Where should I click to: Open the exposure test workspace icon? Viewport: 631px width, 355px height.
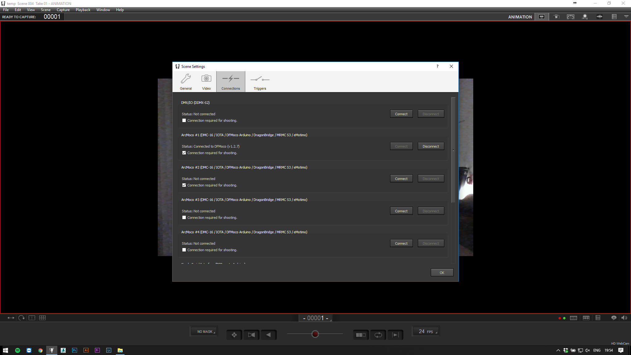[570, 17]
